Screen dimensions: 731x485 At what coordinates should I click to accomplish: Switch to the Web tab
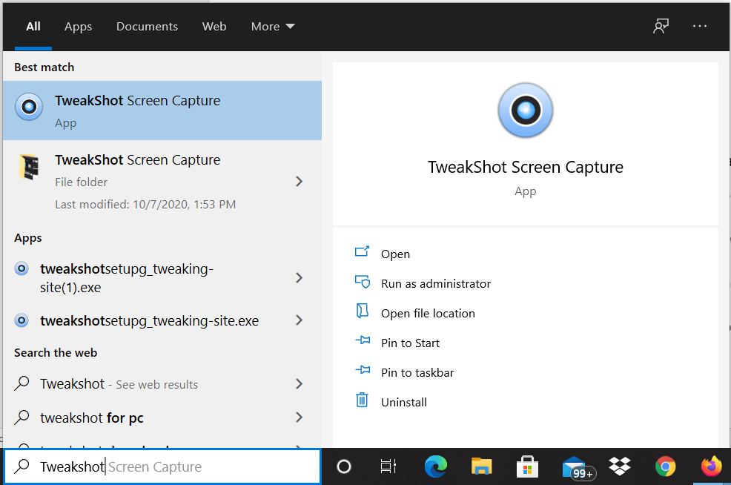pyautogui.click(x=214, y=26)
